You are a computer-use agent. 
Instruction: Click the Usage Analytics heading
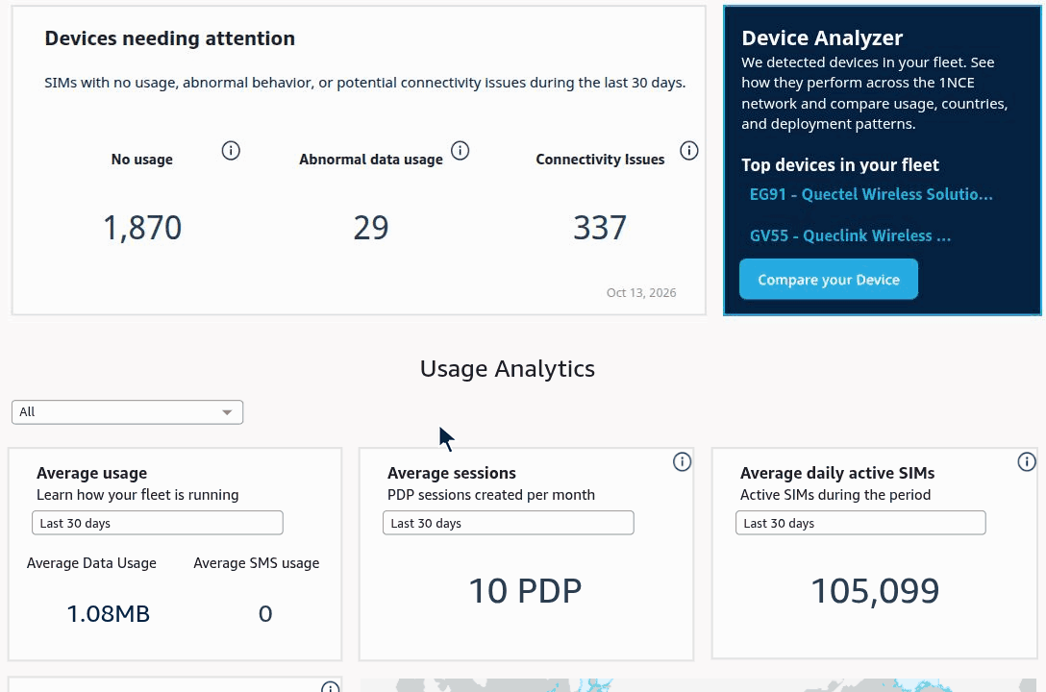[x=507, y=369]
